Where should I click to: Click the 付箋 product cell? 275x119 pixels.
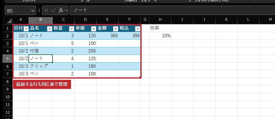tap(41, 51)
